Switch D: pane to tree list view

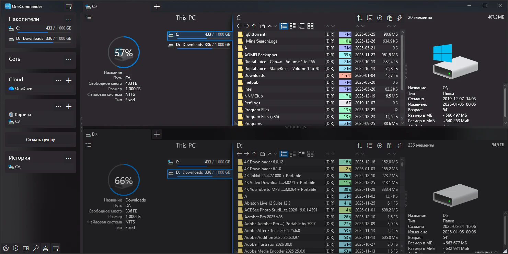click(302, 154)
